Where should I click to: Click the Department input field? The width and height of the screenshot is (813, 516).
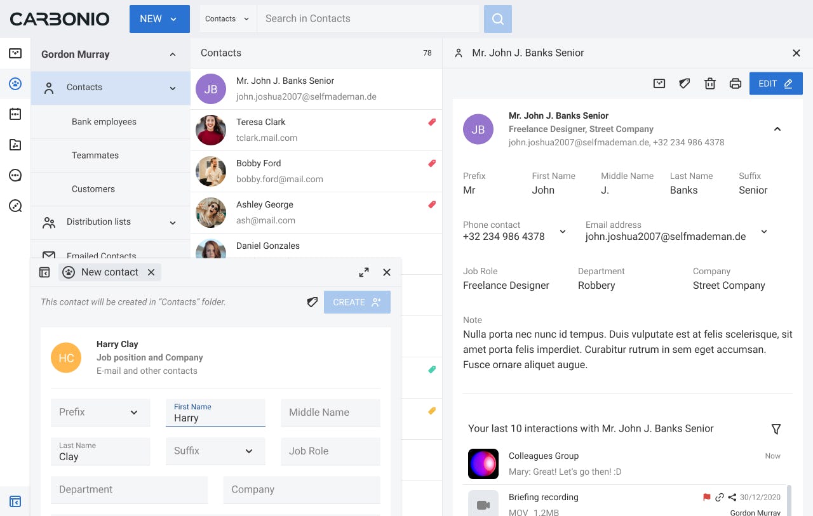pos(130,490)
